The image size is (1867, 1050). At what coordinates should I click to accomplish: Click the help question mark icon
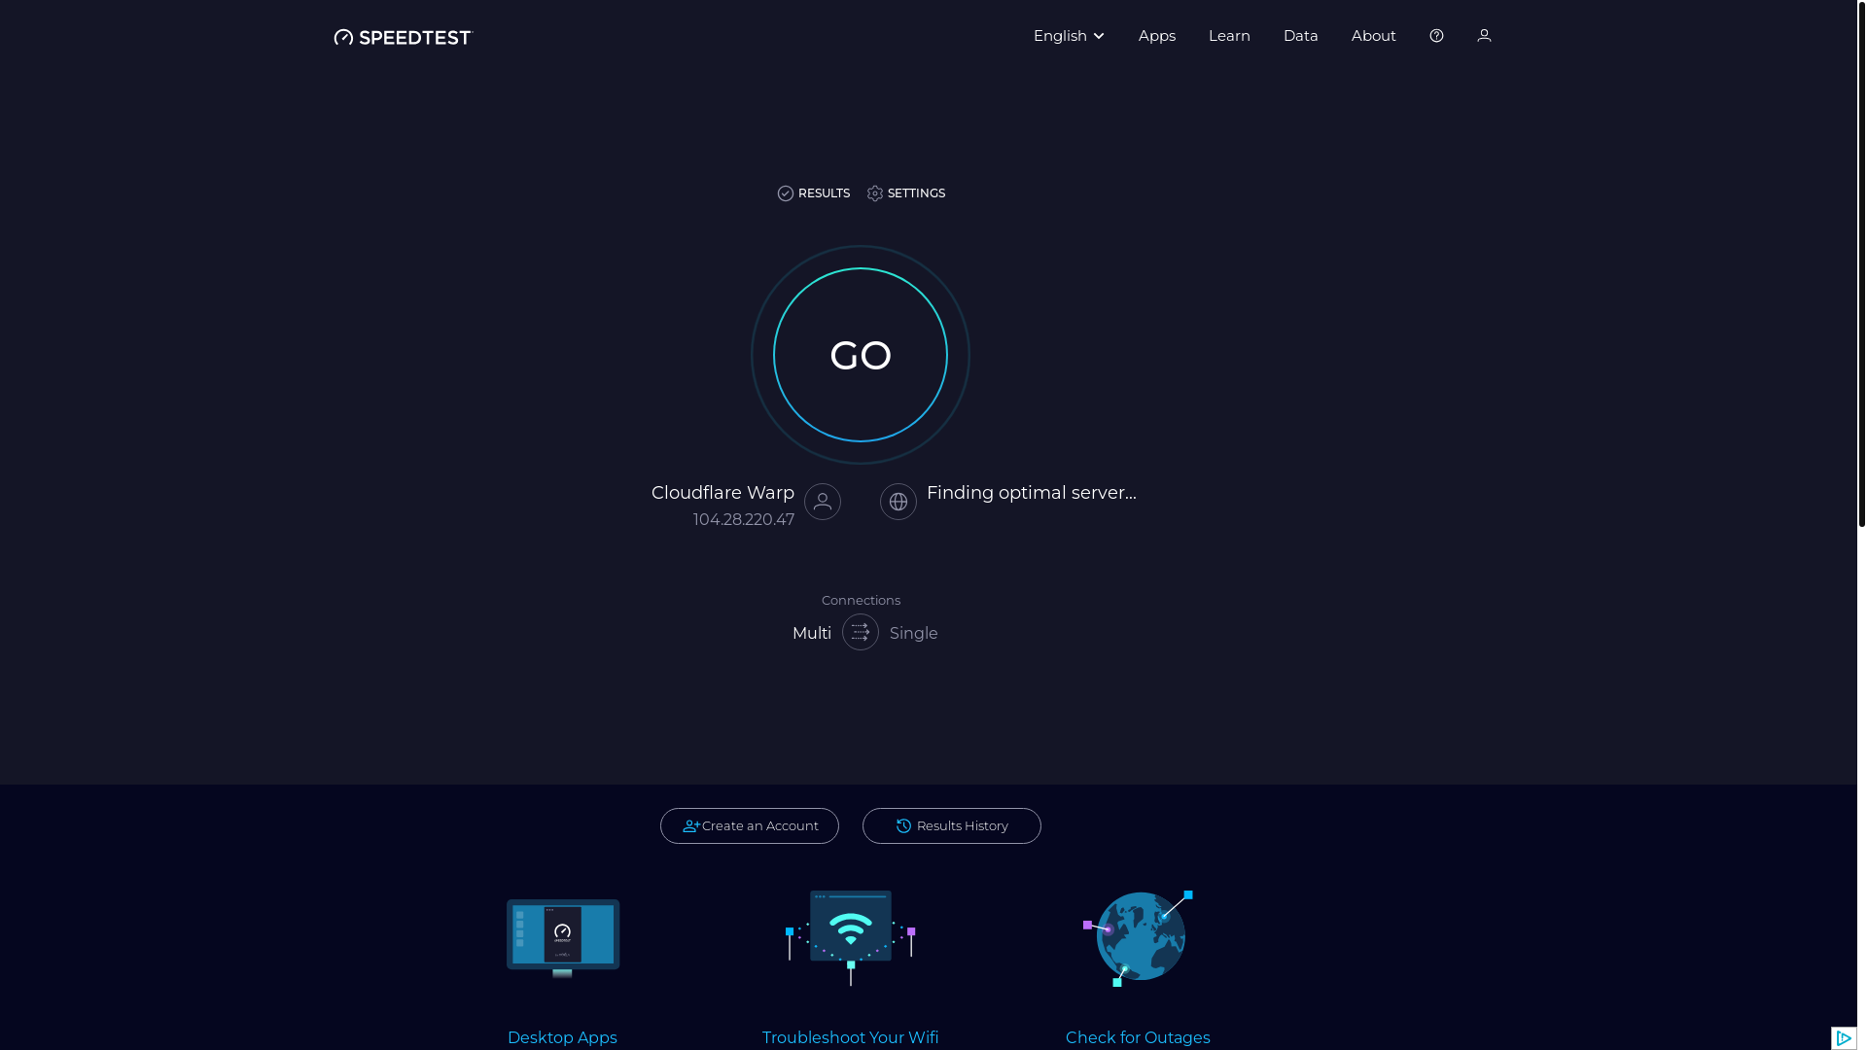click(1436, 36)
